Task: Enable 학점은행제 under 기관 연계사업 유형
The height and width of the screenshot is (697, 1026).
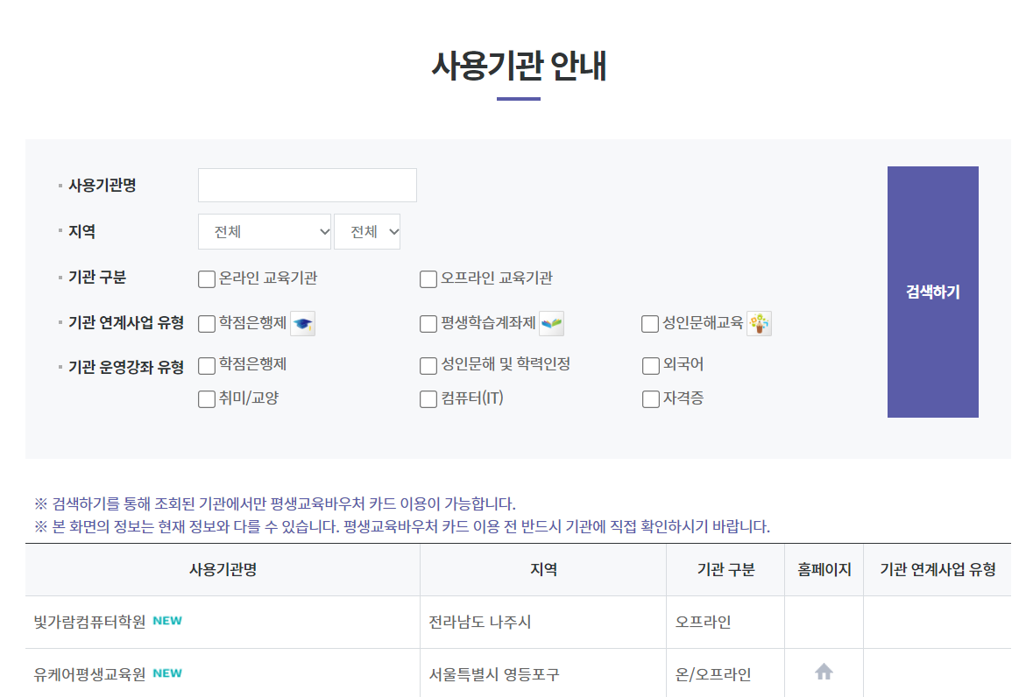Action: (207, 324)
